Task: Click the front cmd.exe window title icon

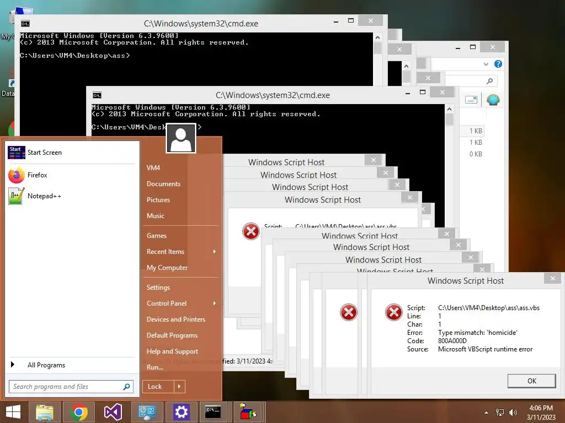Action: click(97, 95)
